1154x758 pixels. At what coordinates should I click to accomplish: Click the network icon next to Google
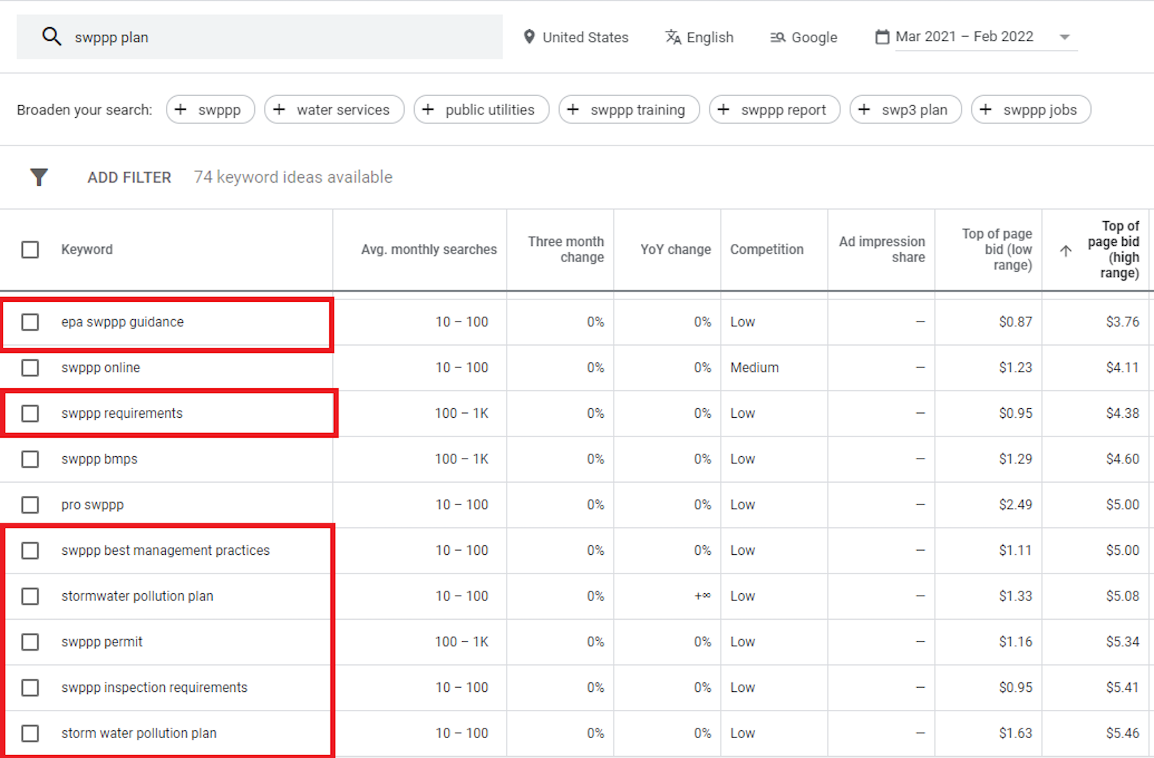[778, 37]
